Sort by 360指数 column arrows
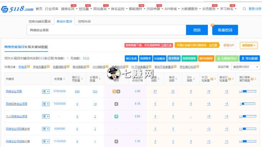This screenshot has width=262, height=147. [194, 79]
